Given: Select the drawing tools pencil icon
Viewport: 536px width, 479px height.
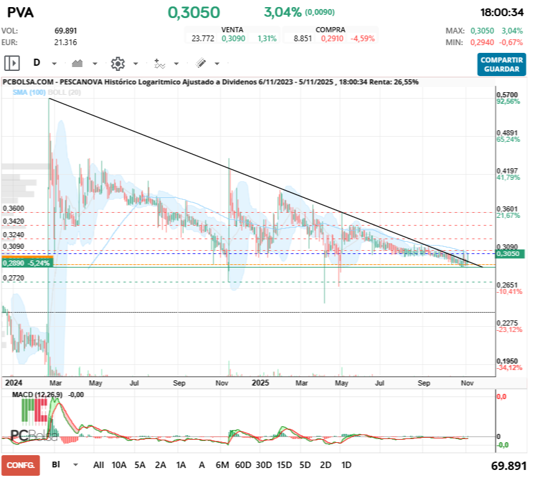Looking at the screenshot, I should coord(201,63).
